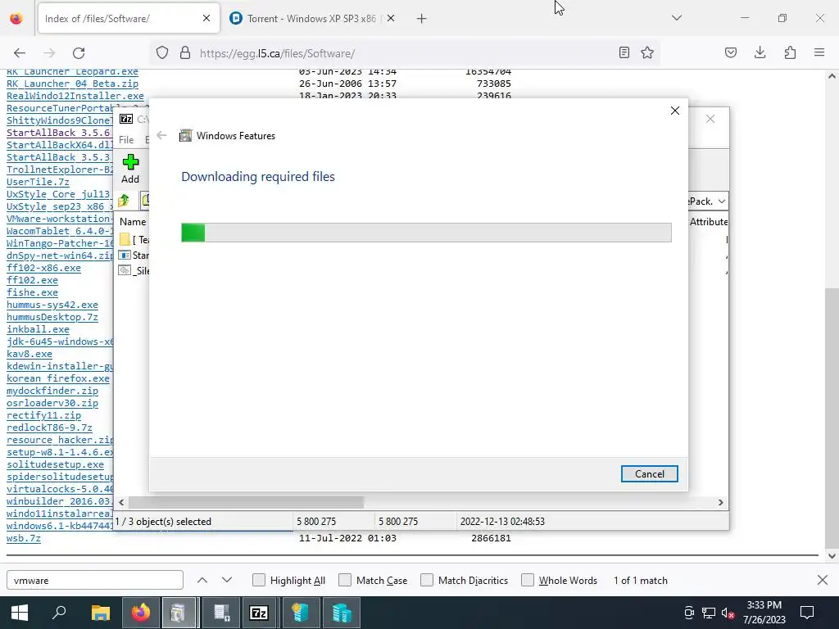
Task: Cancel the Windows Features download
Action: point(649,474)
